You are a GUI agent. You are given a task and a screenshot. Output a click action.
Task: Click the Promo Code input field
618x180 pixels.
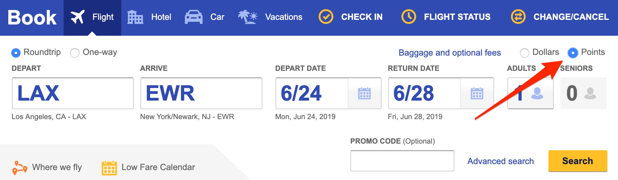click(x=402, y=161)
